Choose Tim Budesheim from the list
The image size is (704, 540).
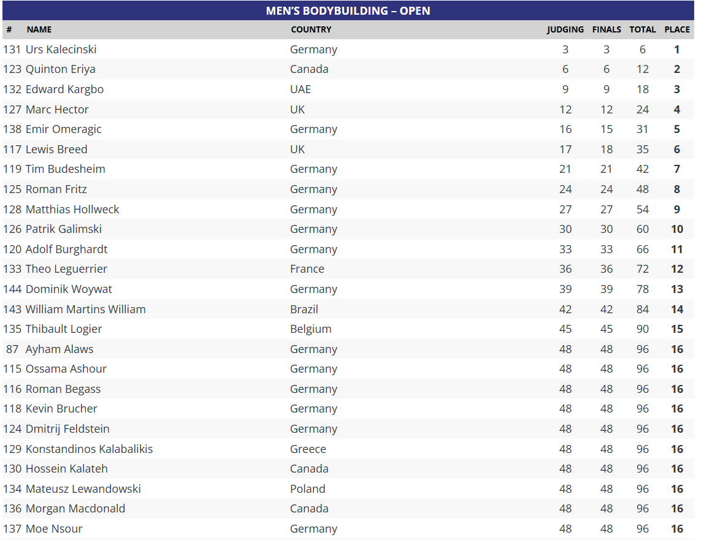pyautogui.click(x=65, y=169)
